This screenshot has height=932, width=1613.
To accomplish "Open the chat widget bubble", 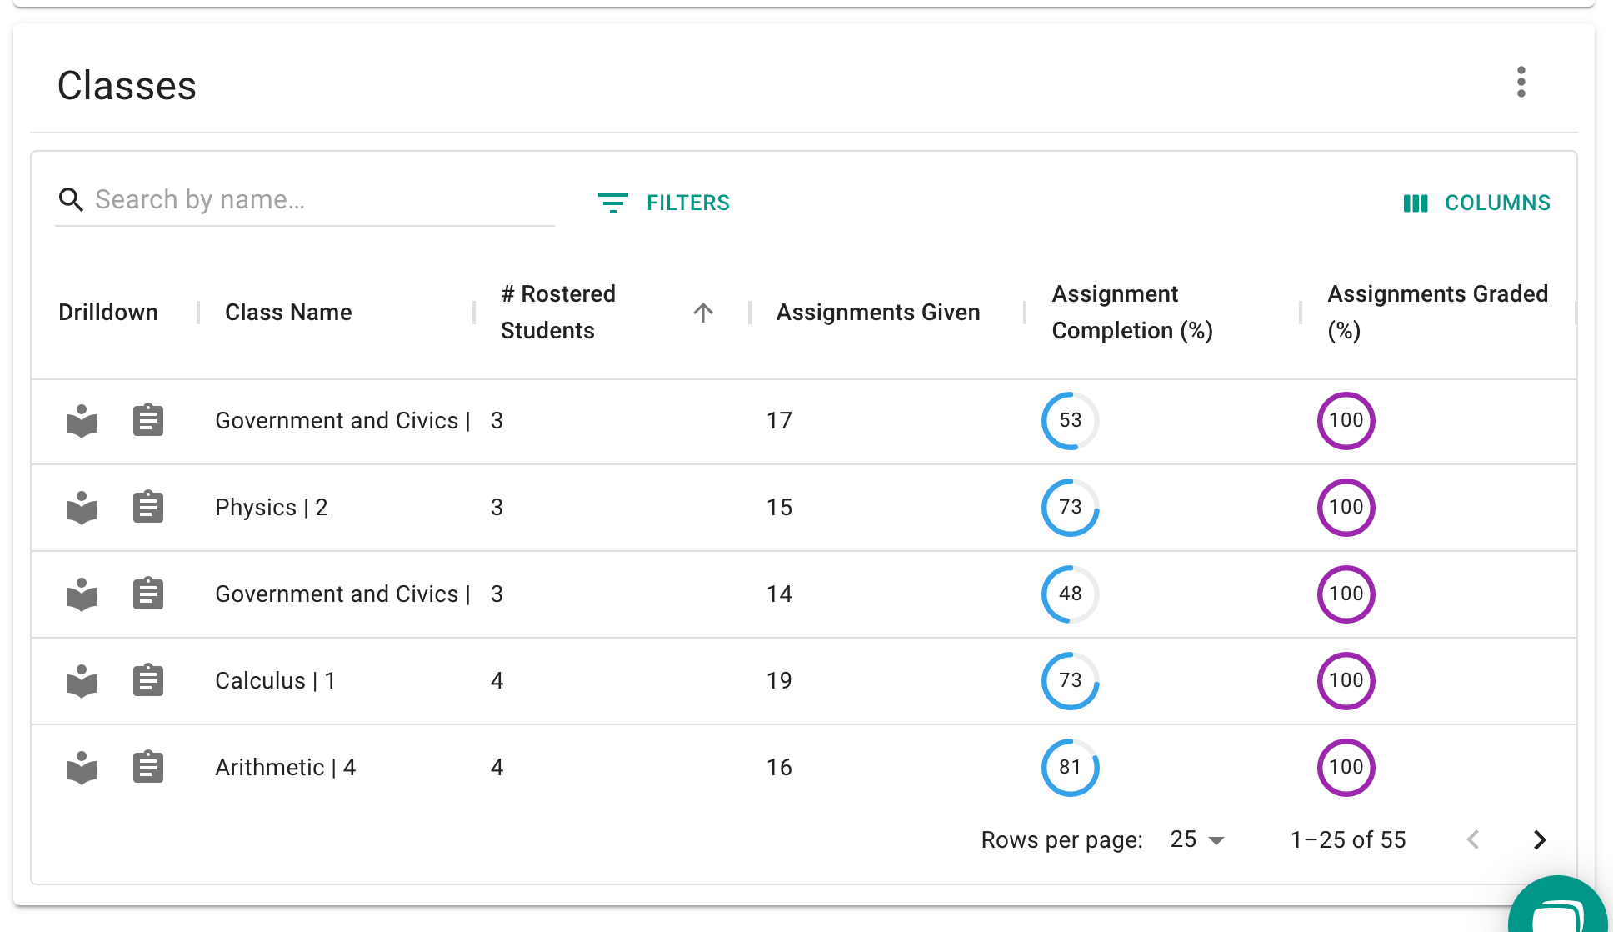I will pos(1558,909).
